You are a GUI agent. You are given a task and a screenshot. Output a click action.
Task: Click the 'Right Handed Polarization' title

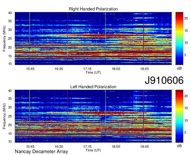click(x=93, y=9)
